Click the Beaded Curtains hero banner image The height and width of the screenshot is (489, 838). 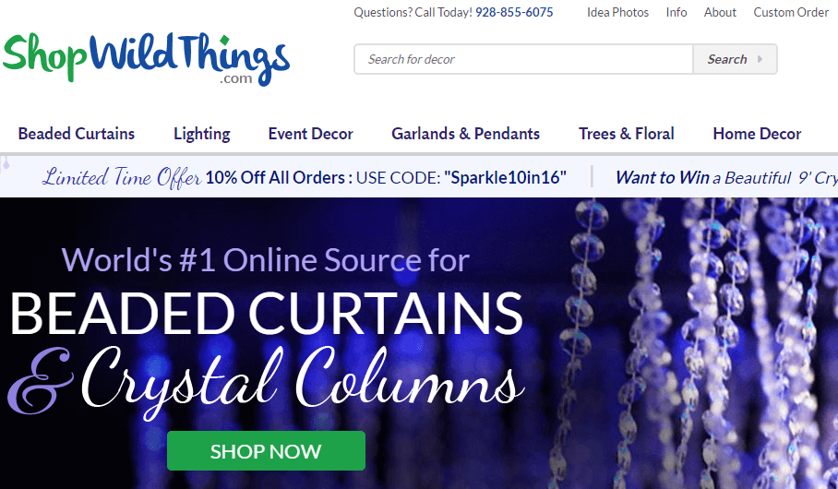pyautogui.click(x=419, y=343)
